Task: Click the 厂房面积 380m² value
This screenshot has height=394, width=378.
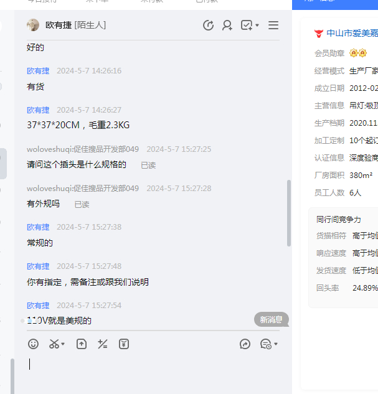Action: [361, 176]
